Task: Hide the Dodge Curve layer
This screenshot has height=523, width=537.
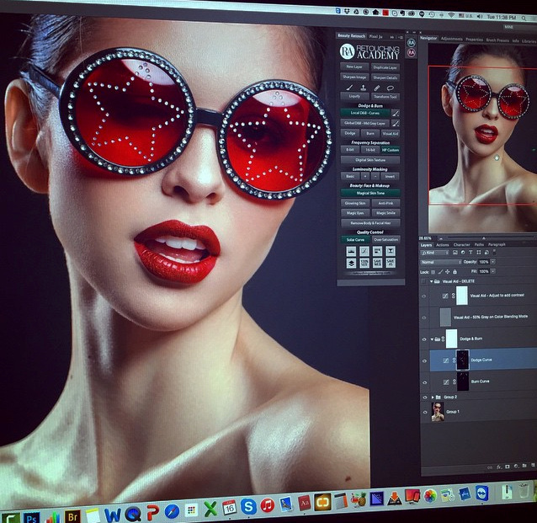Action: pyautogui.click(x=424, y=360)
